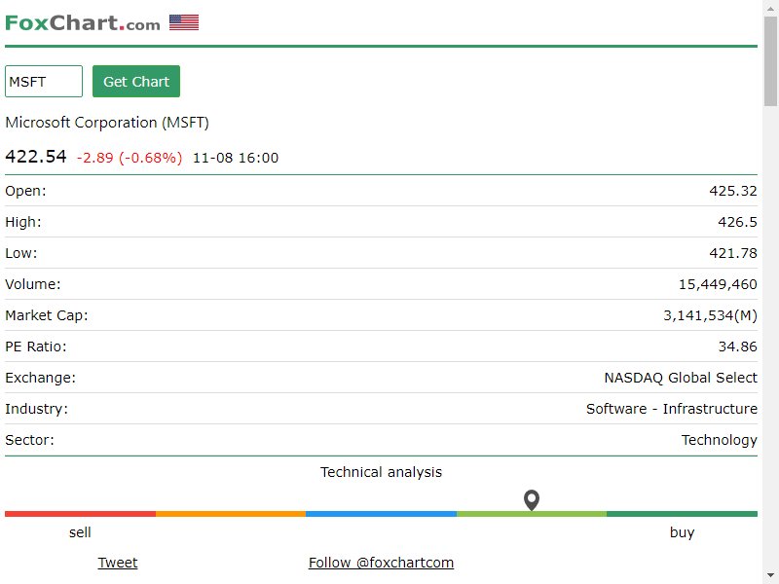The height and width of the screenshot is (584, 779).
Task: Click the scrollbar up arrow
Action: [x=770, y=9]
